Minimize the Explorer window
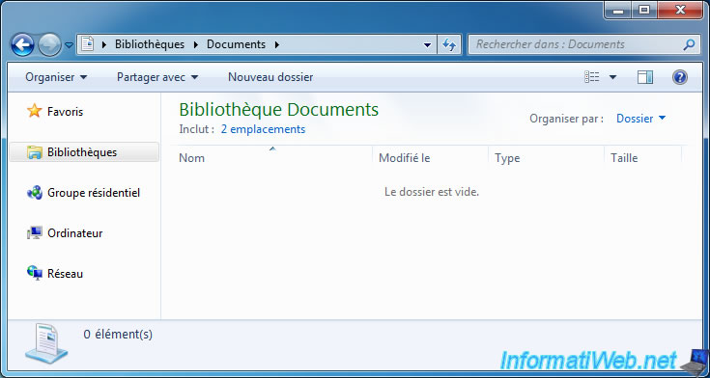Screen dimensions: 710x378 pyautogui.click(x=617, y=10)
